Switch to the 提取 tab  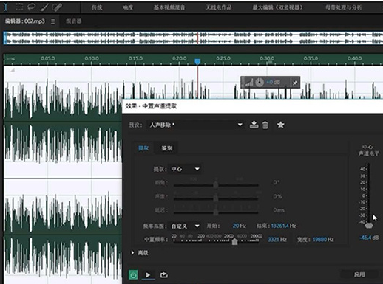pyautogui.click(x=143, y=148)
